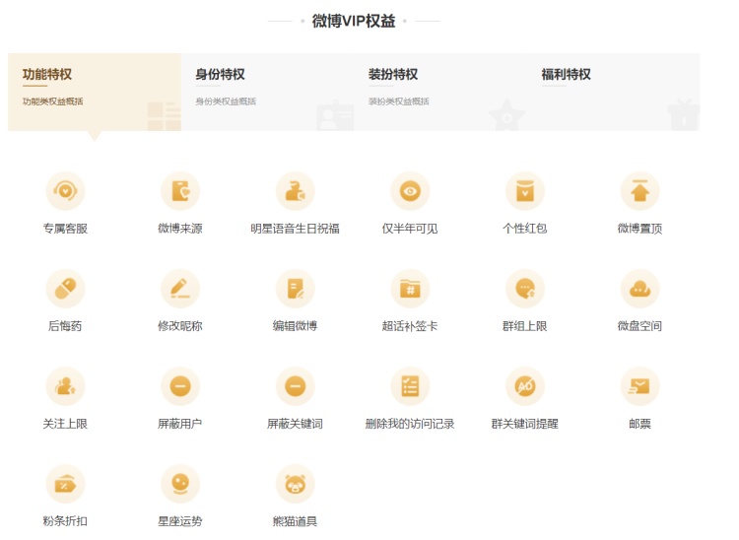
Task: Open the 个性红包 label
Action: [525, 229]
